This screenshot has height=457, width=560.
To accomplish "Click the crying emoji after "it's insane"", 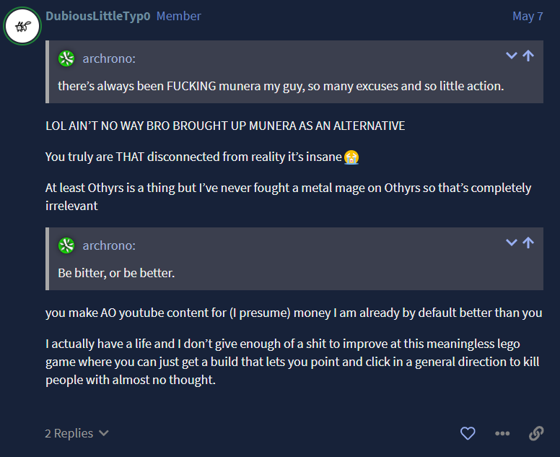I will pyautogui.click(x=351, y=156).
